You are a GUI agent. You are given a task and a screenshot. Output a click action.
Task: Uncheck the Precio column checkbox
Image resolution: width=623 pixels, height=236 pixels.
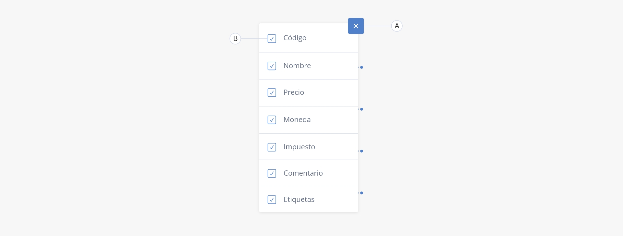[272, 93]
